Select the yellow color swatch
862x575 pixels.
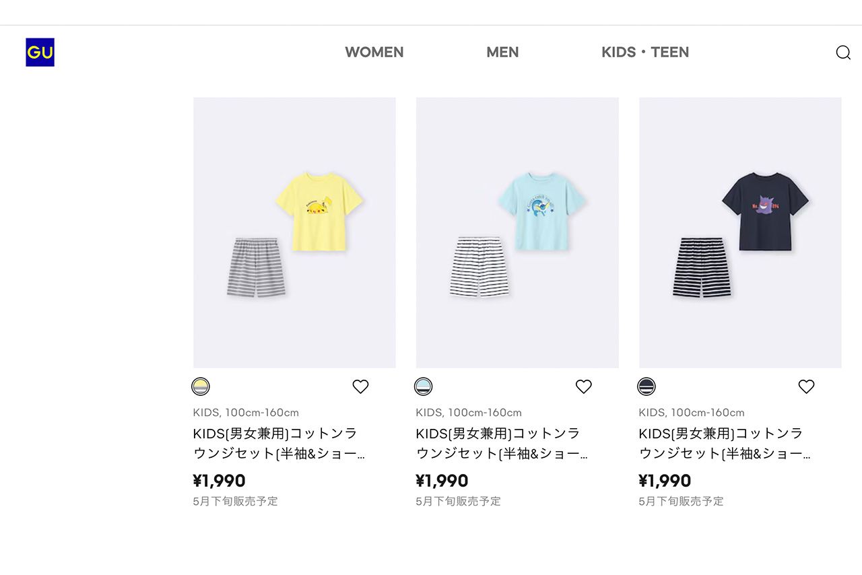[200, 386]
